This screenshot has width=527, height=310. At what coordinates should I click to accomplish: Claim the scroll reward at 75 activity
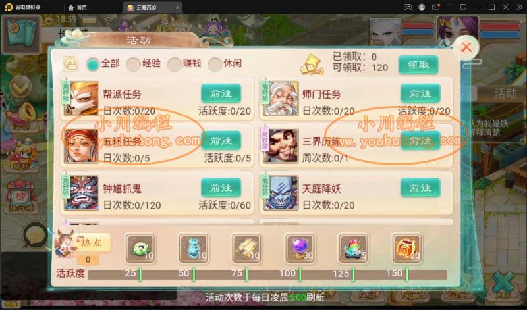click(247, 249)
